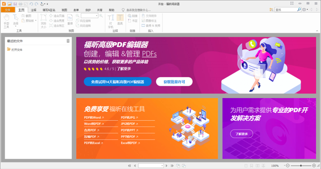Click the undo arrow icon
The image size is (321, 169).
(x=31, y=4)
